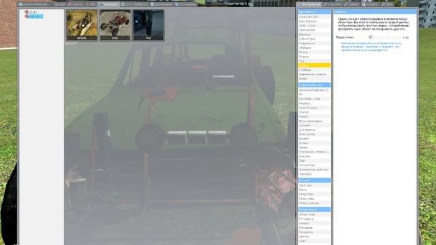Switch to the NPC tab
Screen dimensions: 436x245
(x=91, y=5)
